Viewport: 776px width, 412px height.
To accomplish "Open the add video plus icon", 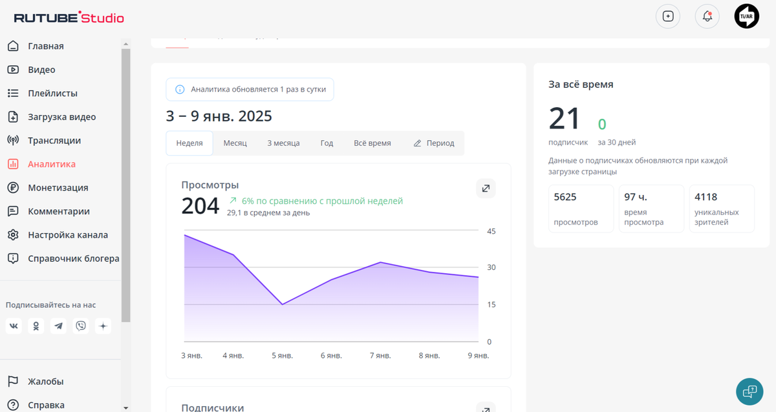I will [x=668, y=16].
